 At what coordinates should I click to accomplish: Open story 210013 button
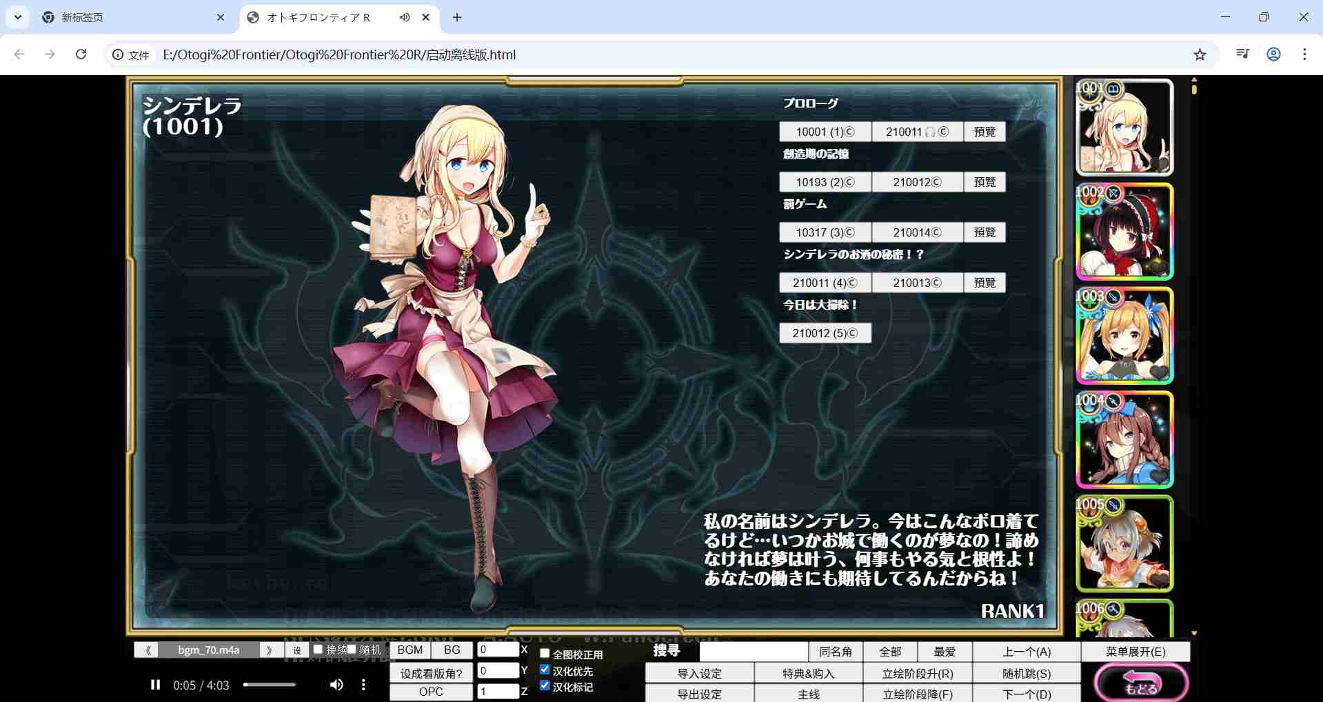click(918, 283)
